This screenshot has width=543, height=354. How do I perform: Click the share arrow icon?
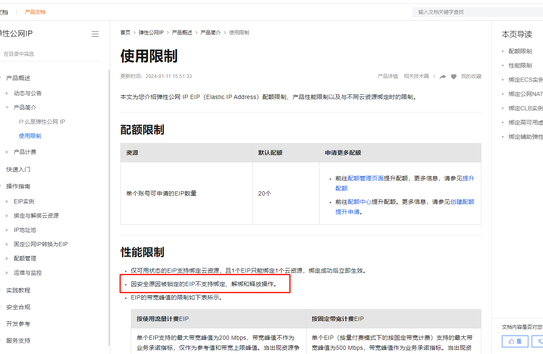[443, 77]
